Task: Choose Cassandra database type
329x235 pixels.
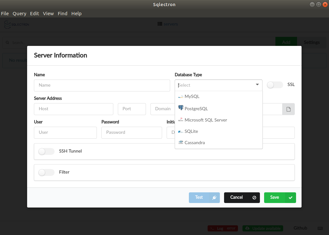Action: [x=219, y=143]
